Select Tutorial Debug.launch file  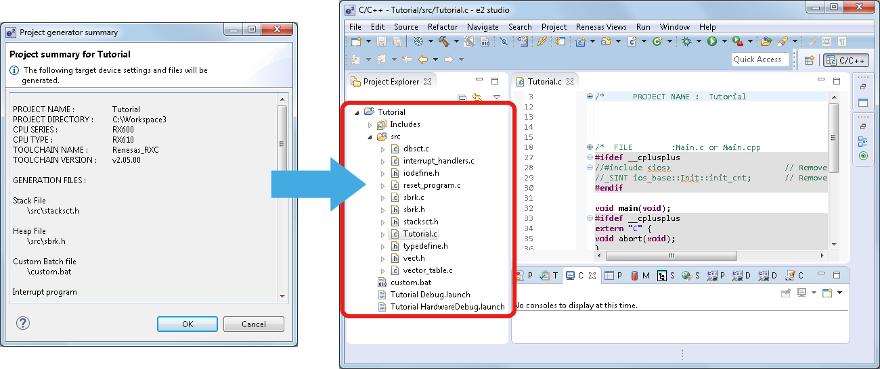tap(431, 295)
